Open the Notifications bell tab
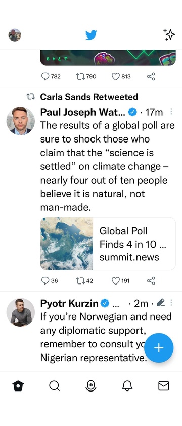 point(127,386)
